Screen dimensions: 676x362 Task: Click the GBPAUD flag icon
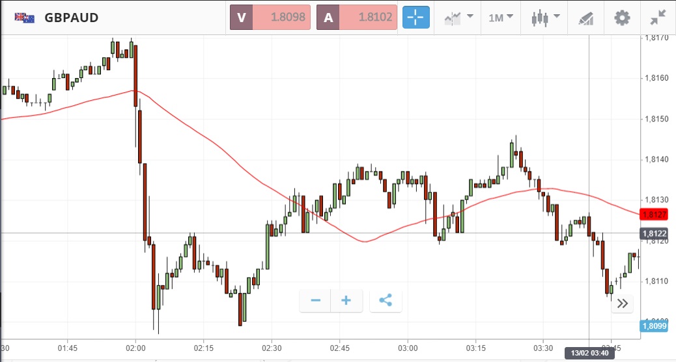(x=25, y=18)
